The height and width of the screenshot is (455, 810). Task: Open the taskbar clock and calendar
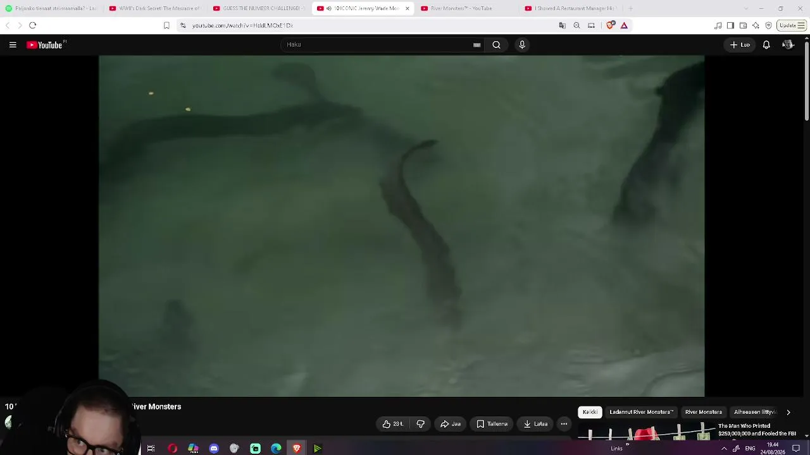click(x=773, y=449)
